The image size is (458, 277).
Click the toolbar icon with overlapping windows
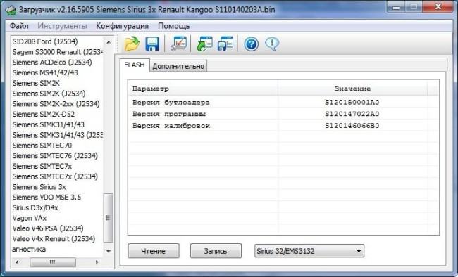[x=225, y=44]
